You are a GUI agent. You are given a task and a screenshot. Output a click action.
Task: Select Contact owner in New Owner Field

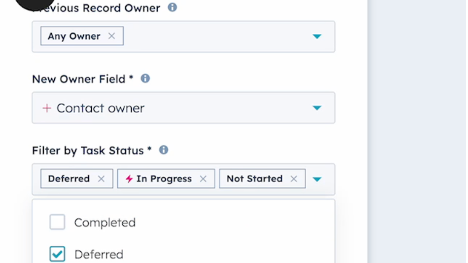click(x=99, y=108)
